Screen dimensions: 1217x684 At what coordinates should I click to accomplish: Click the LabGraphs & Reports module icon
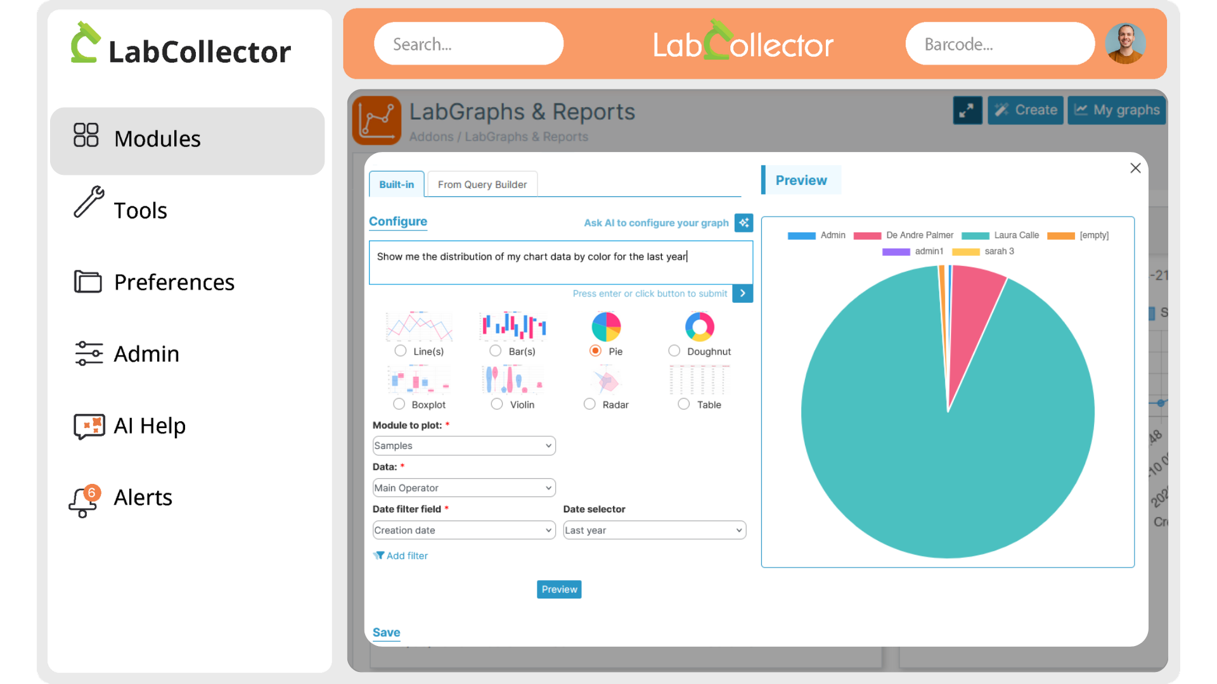(377, 120)
